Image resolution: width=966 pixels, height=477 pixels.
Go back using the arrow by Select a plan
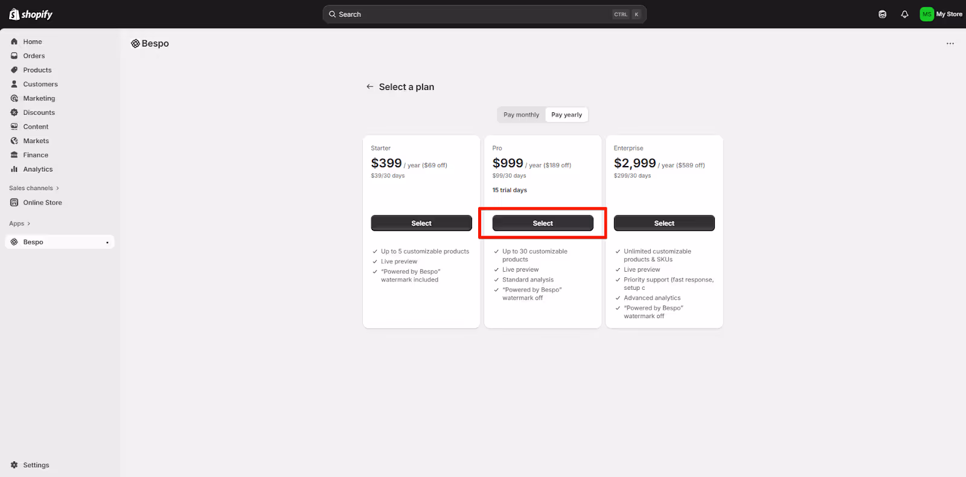370,87
